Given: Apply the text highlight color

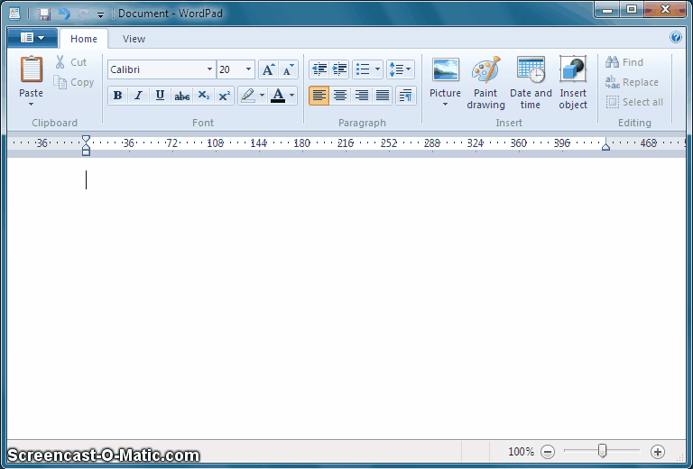Looking at the screenshot, I should 248,96.
